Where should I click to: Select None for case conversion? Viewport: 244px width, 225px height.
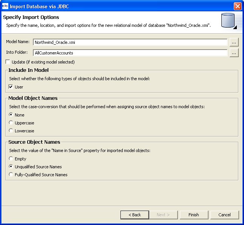pyautogui.click(x=11, y=115)
